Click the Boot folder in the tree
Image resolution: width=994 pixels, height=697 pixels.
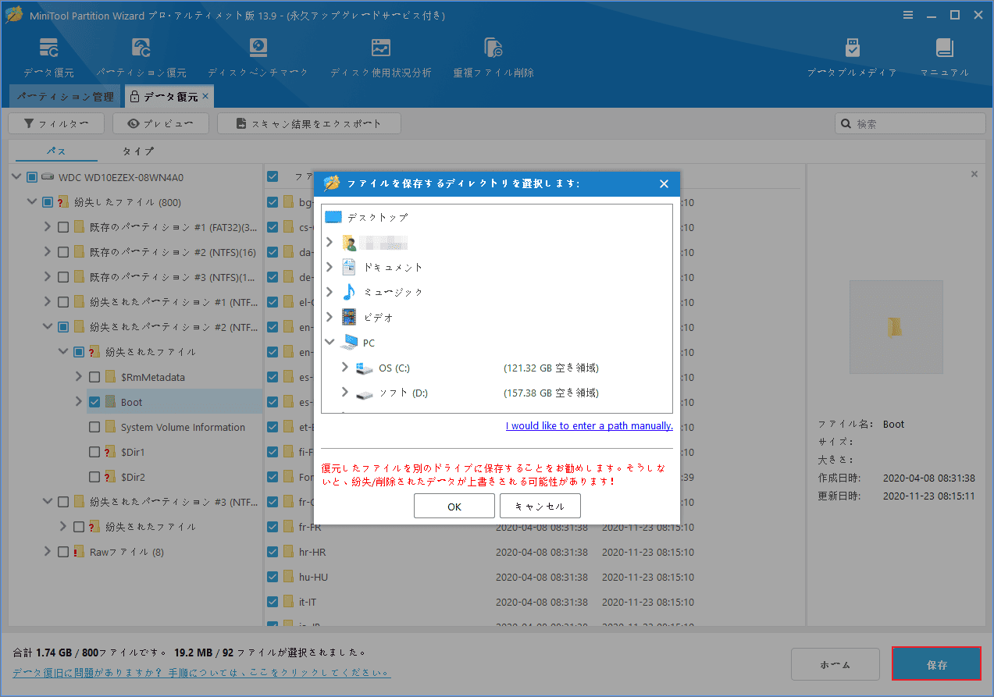point(131,402)
